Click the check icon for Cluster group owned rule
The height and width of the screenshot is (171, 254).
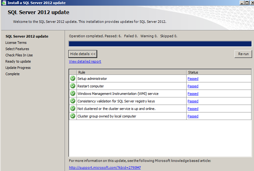click(73, 116)
